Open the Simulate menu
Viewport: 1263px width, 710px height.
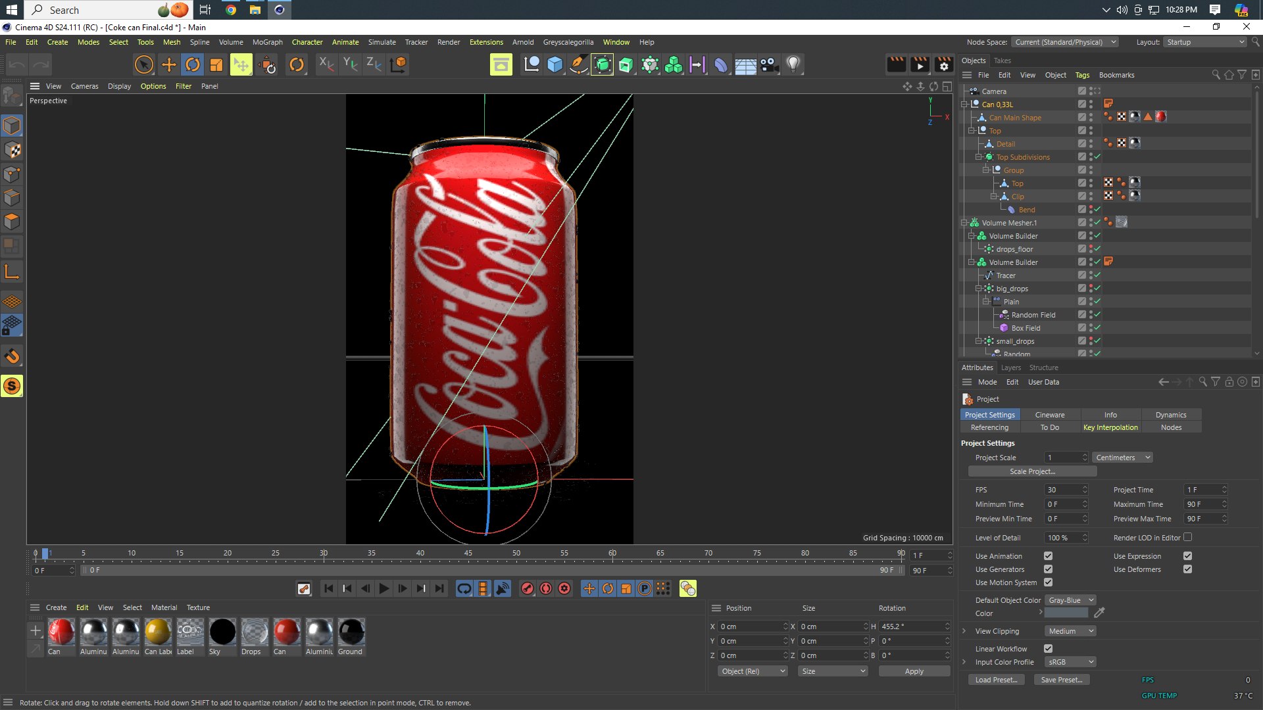click(382, 42)
